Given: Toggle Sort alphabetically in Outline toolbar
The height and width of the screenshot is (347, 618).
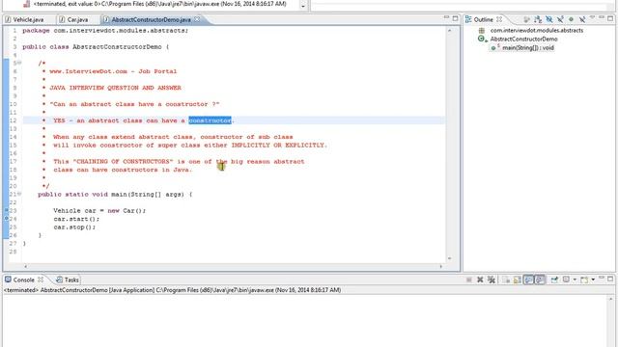Looking at the screenshot, I should 538,19.
